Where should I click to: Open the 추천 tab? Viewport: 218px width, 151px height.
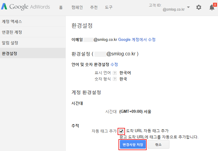tap(94, 7)
